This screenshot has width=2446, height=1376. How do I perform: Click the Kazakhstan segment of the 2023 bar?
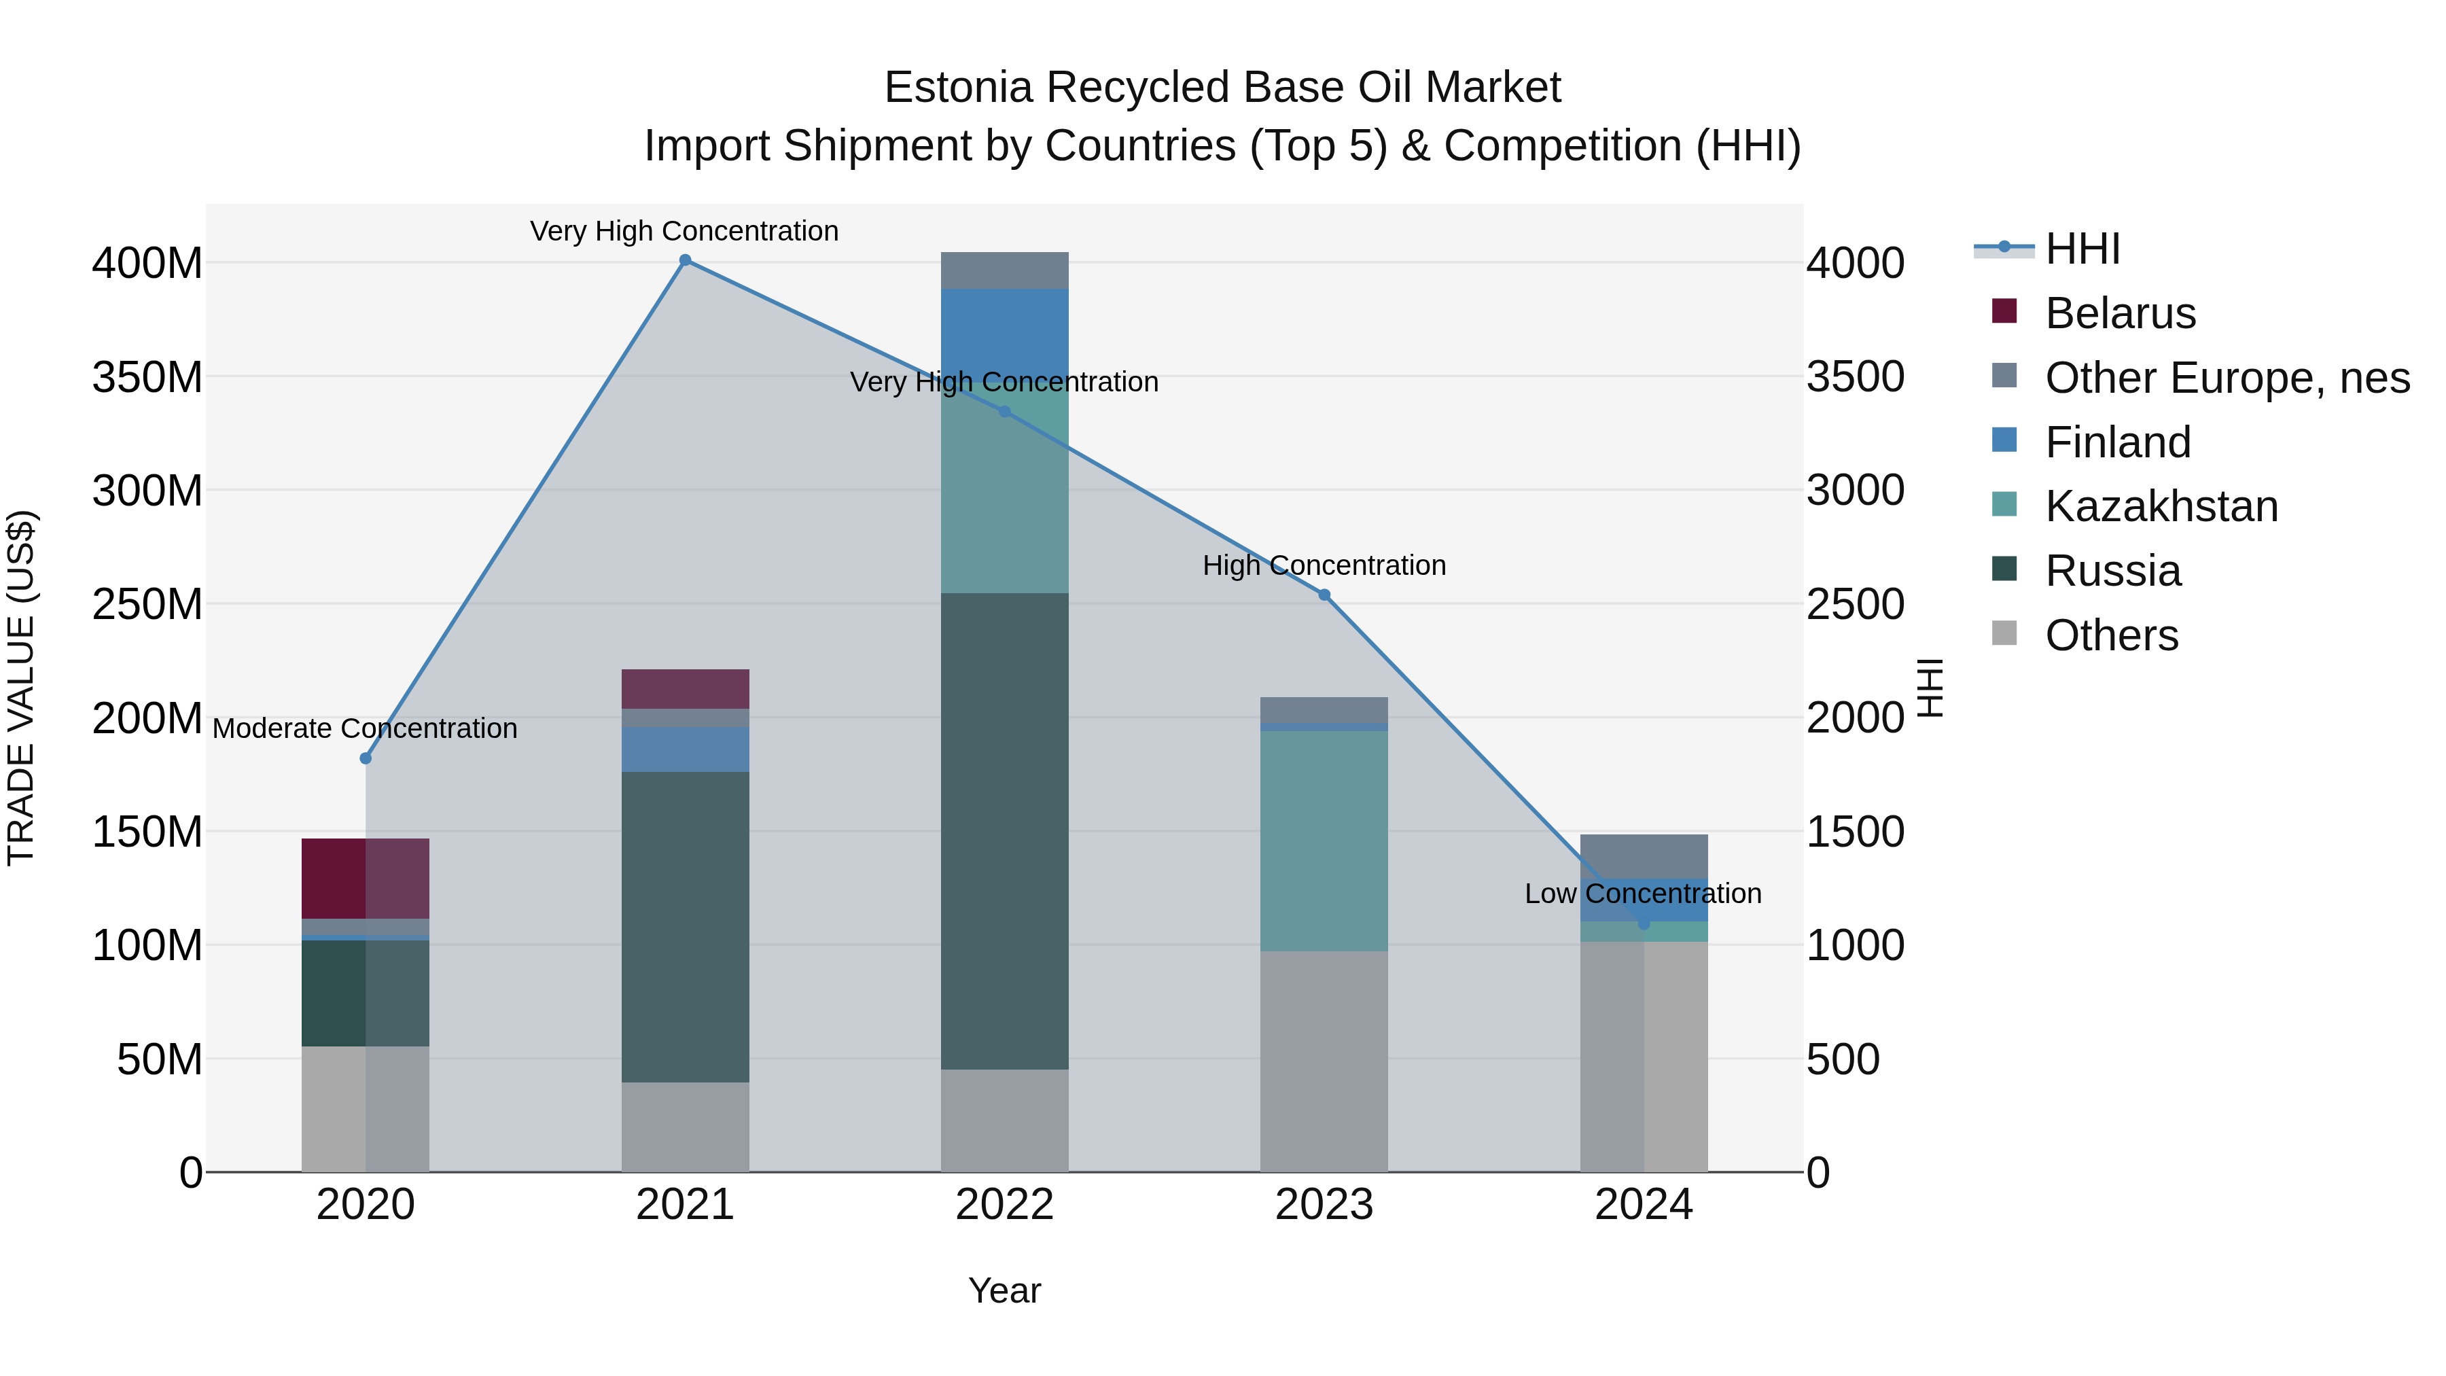(1325, 841)
